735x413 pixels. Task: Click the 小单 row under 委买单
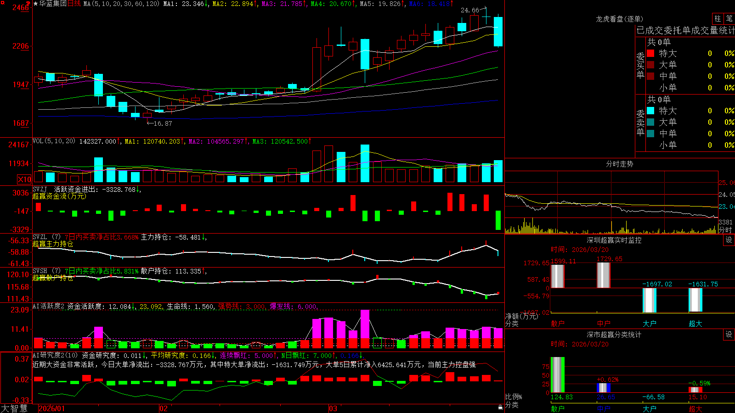[x=690, y=88]
